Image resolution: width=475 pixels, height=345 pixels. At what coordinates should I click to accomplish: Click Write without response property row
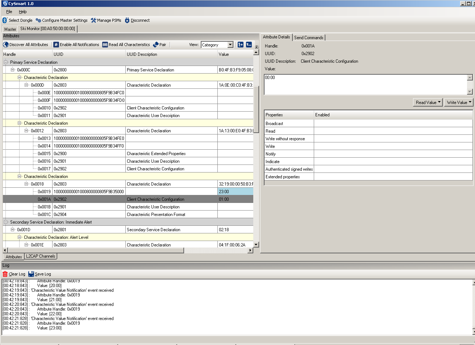(368, 139)
